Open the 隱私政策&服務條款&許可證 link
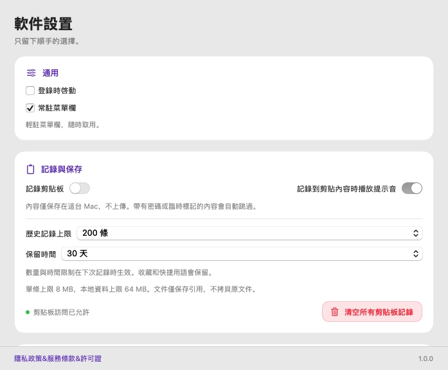This screenshot has width=448, height=370. (x=58, y=358)
